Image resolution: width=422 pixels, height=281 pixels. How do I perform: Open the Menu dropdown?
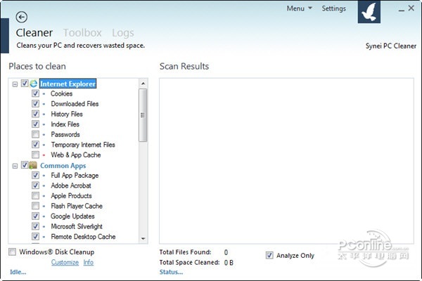click(x=299, y=8)
